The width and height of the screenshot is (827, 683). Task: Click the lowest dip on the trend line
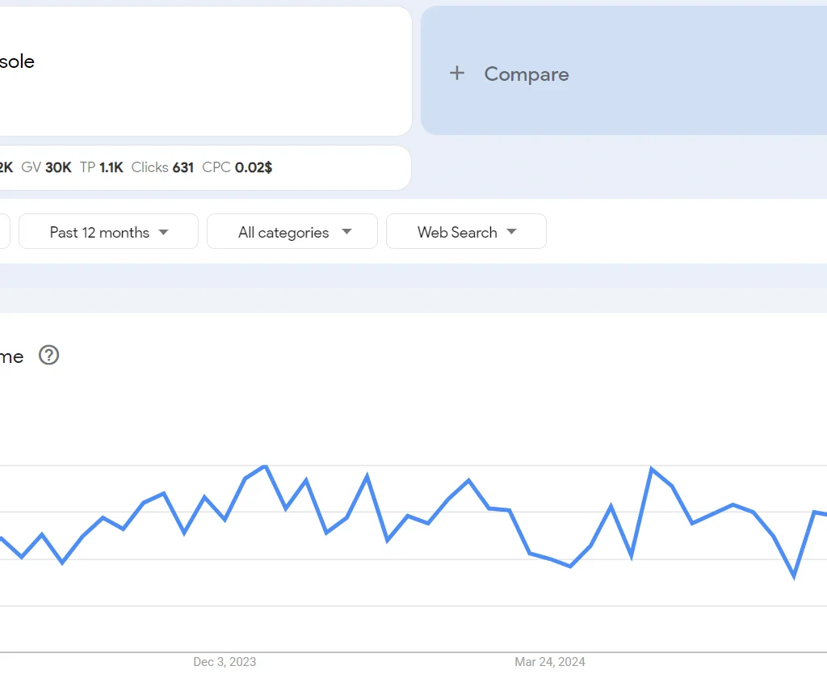click(x=792, y=579)
